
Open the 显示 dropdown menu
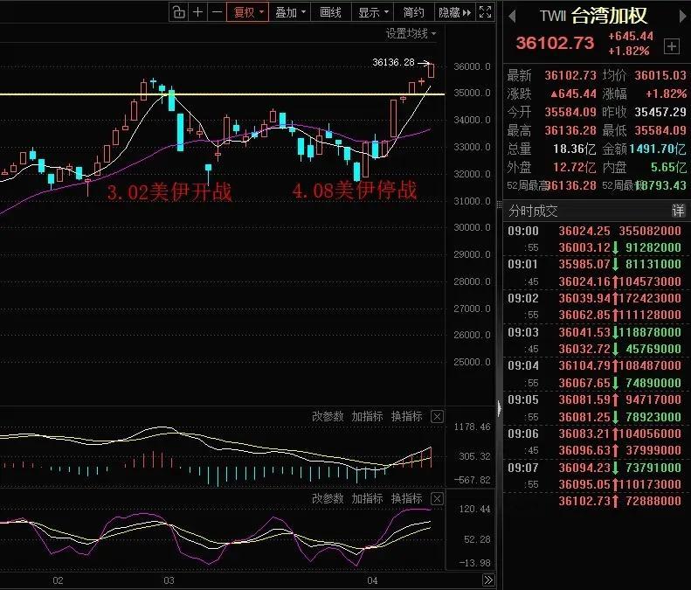click(373, 12)
